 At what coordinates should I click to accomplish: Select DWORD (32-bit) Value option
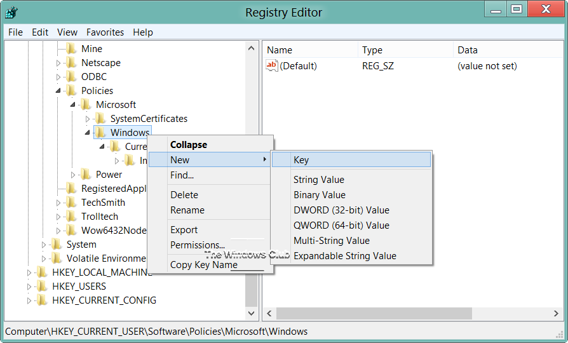click(341, 210)
